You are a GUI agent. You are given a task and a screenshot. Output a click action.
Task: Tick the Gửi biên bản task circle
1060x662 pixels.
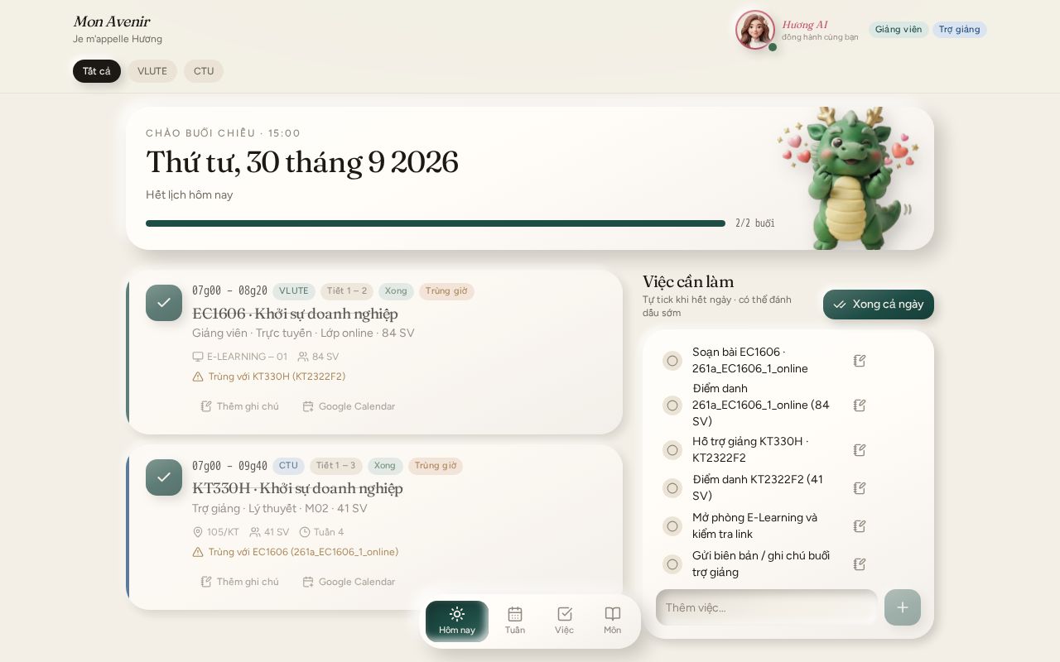[x=672, y=564]
